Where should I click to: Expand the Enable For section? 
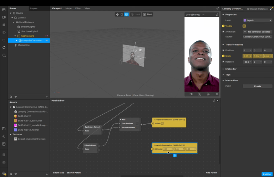point(223,69)
